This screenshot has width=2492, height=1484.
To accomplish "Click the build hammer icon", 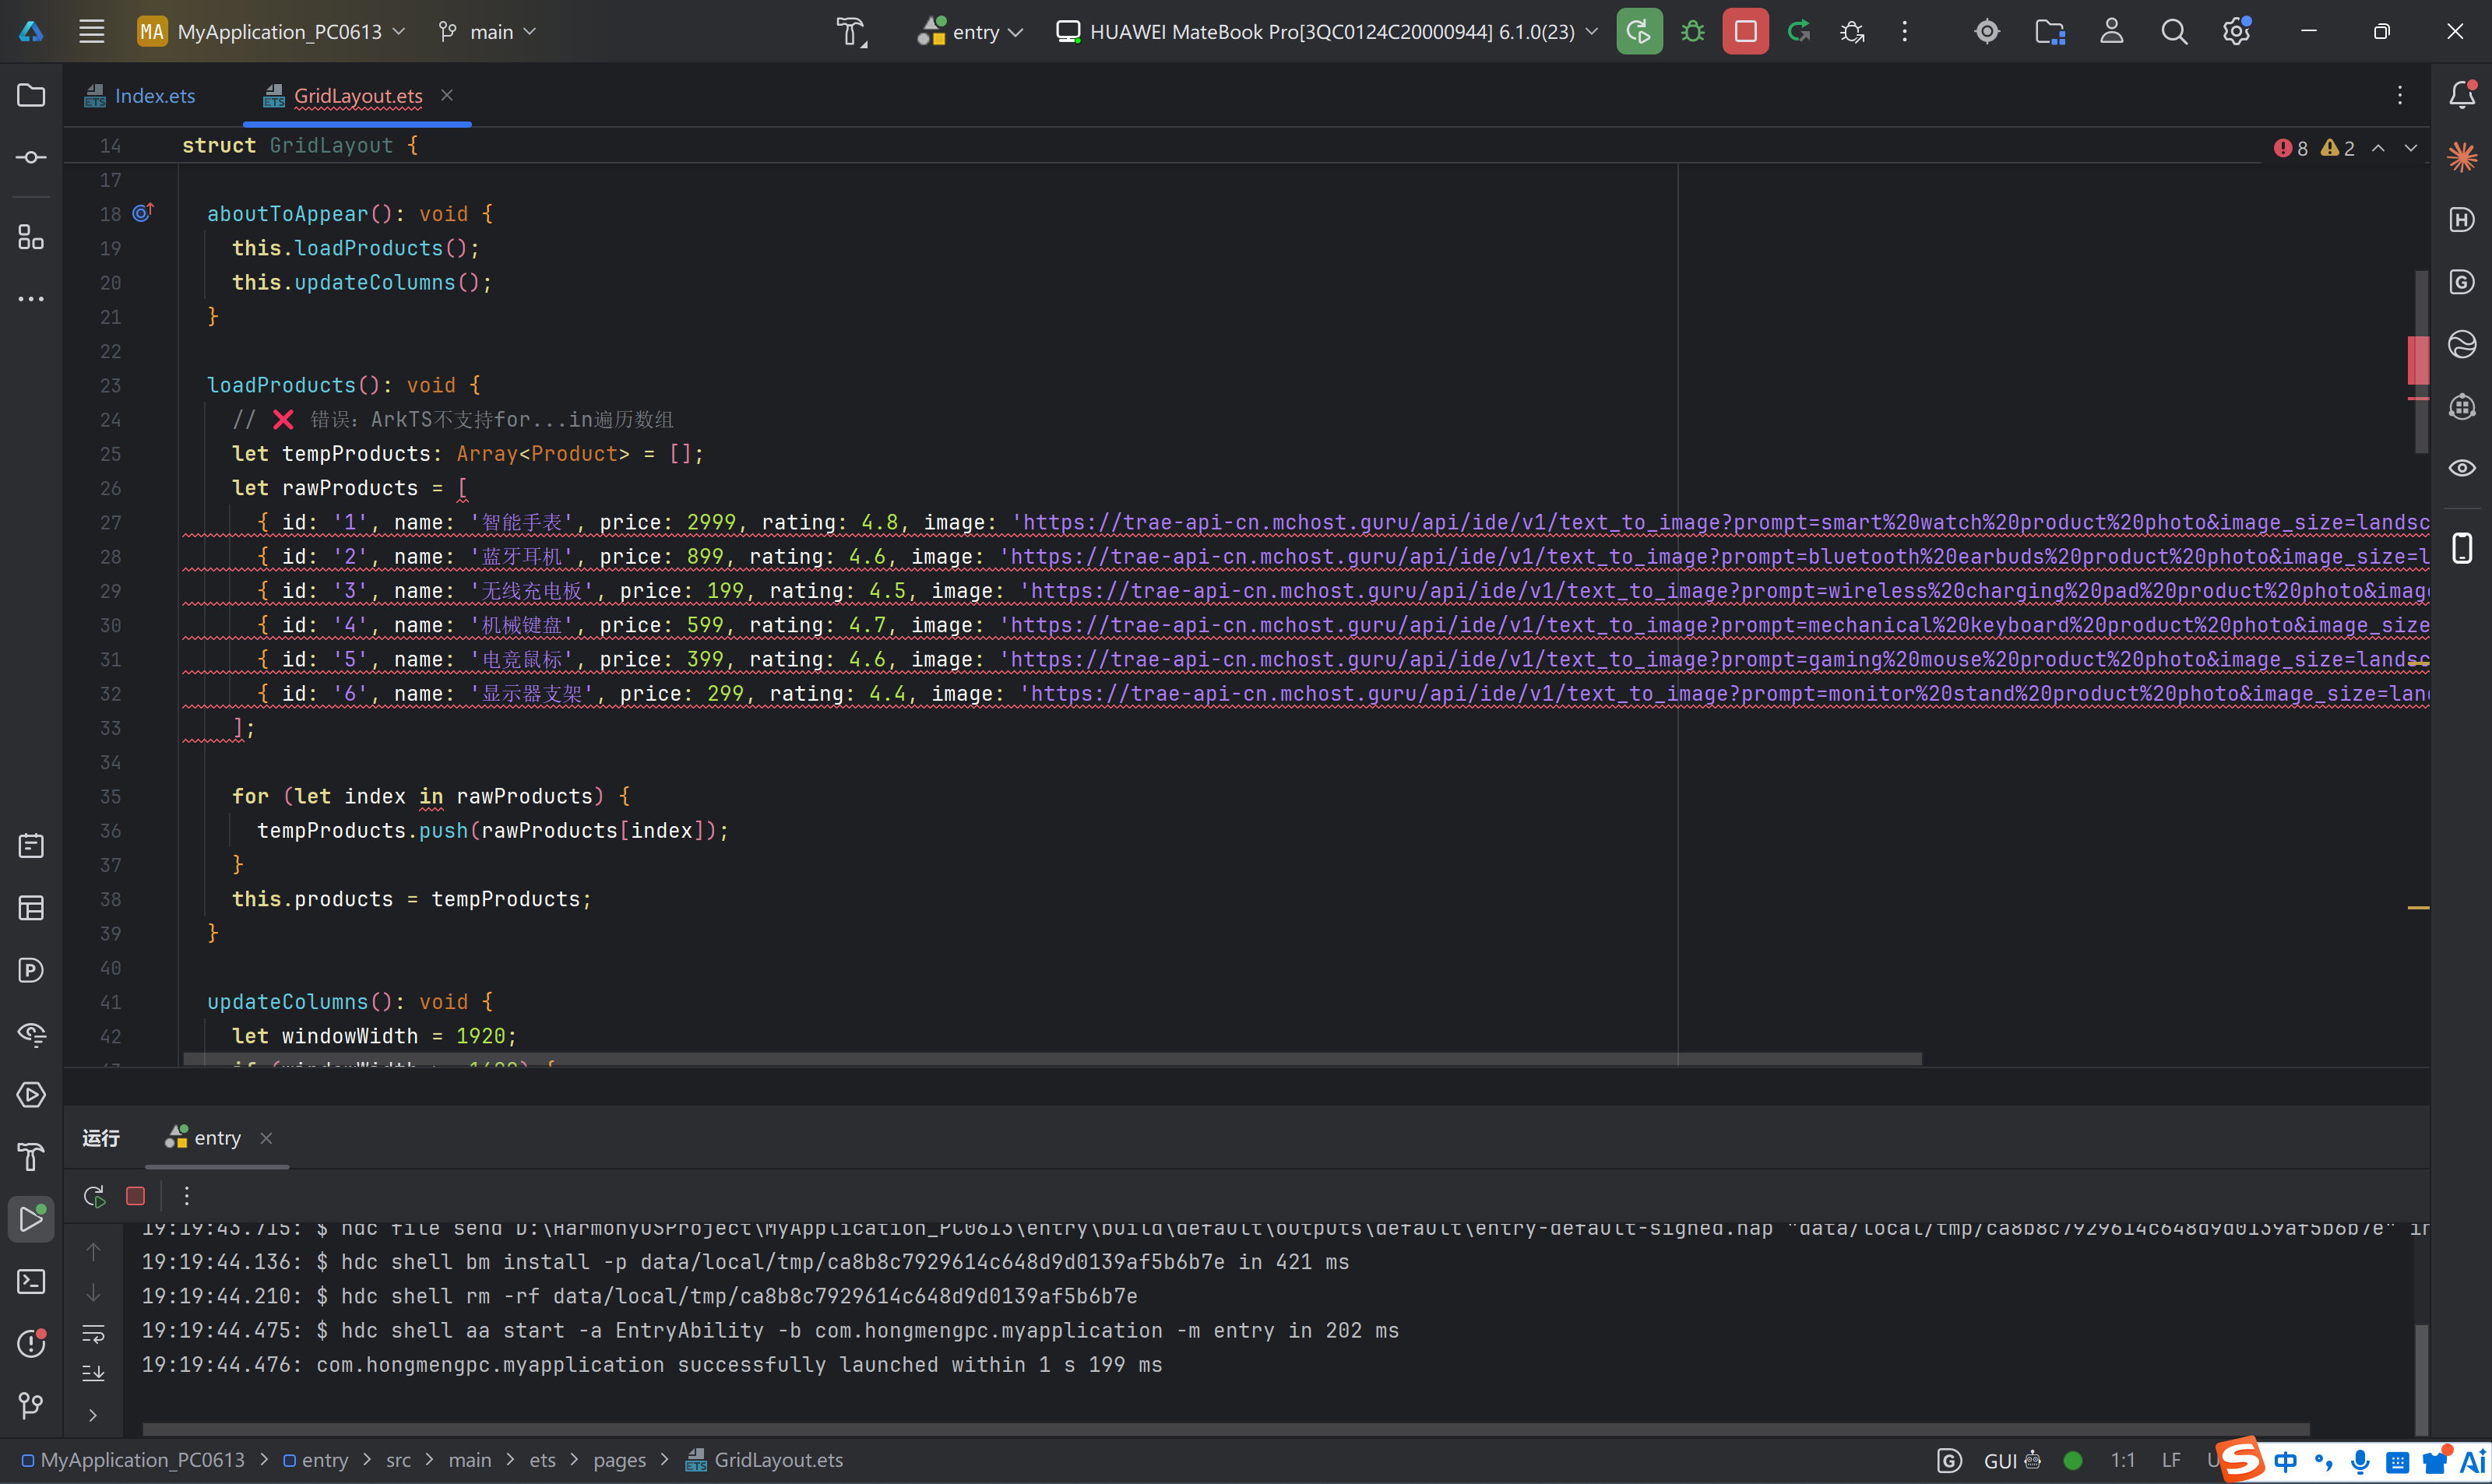I will [x=851, y=31].
